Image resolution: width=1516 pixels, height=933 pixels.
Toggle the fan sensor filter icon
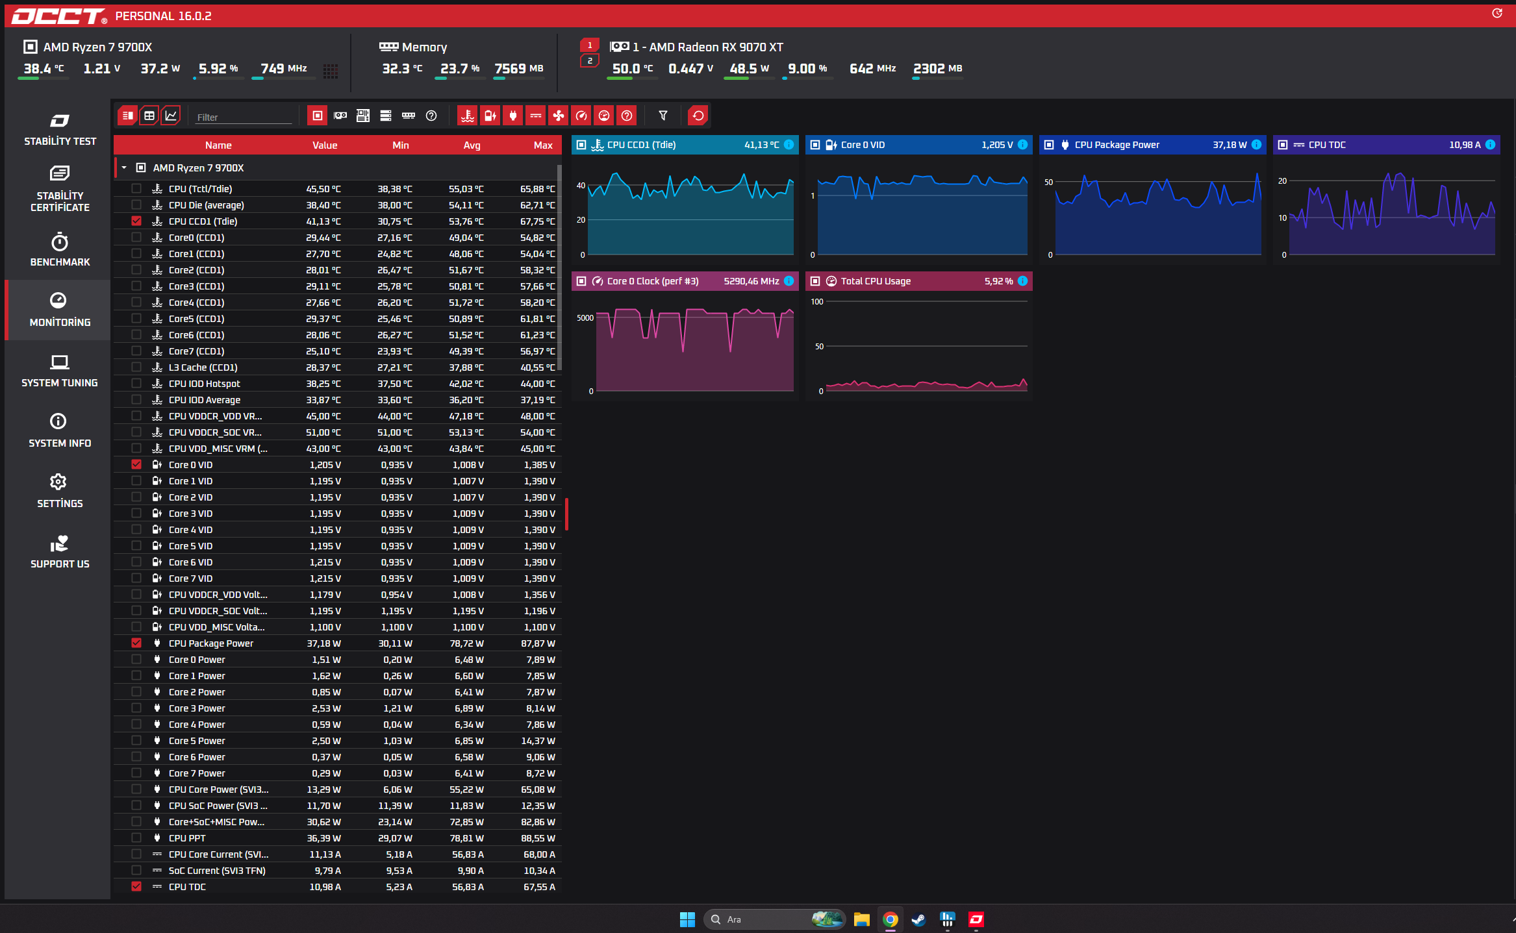click(x=559, y=116)
